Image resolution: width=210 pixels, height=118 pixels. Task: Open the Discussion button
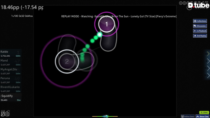click(x=200, y=26)
